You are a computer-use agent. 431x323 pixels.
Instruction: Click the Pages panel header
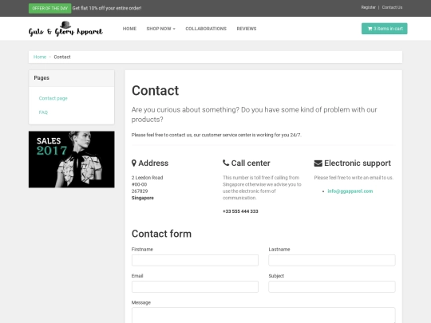[x=72, y=78]
